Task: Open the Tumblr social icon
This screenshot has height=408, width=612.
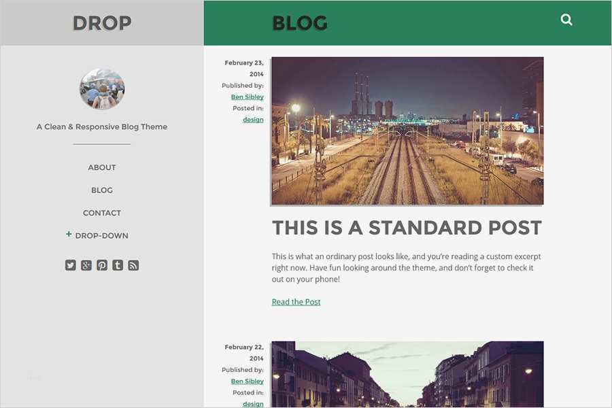Action: (118, 265)
